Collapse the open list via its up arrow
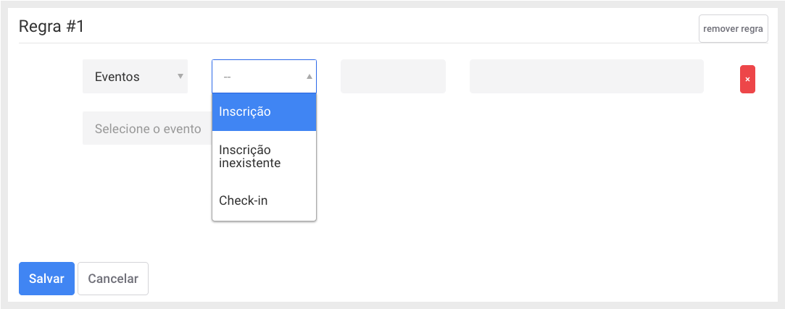Viewport: 785px width, 309px height. 310,77
